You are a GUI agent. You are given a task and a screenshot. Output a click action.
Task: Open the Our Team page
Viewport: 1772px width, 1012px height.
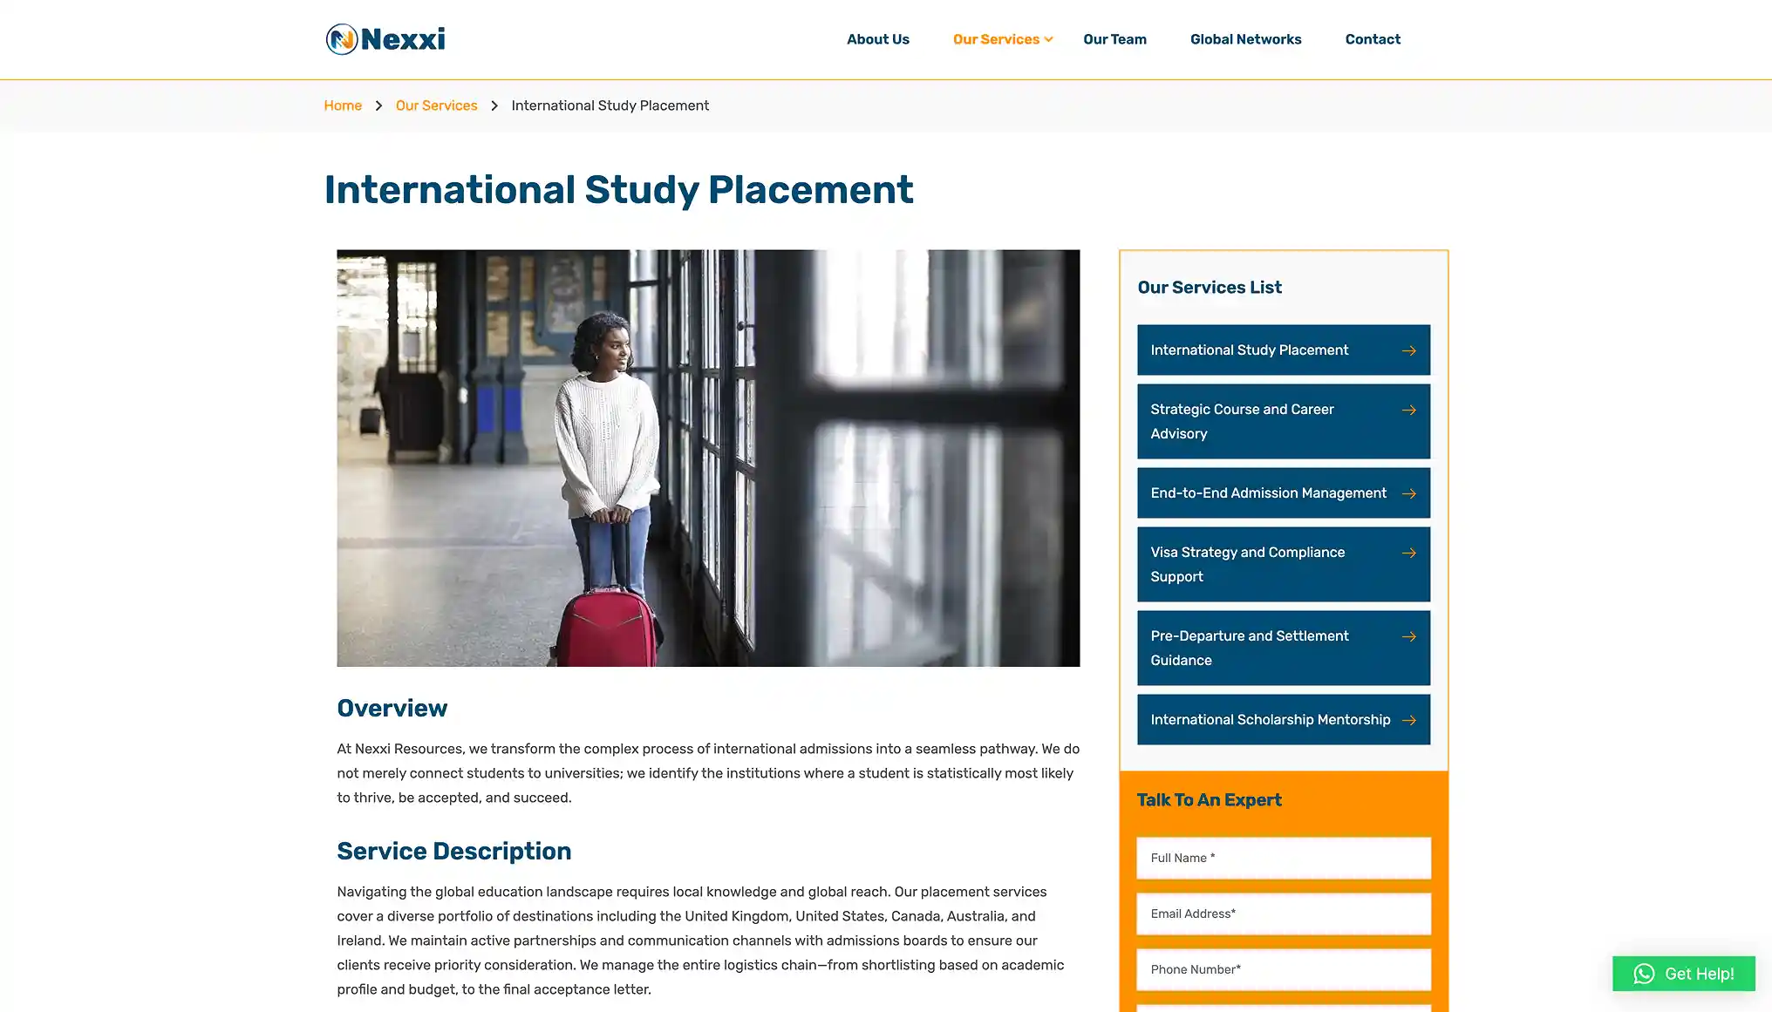1114,39
